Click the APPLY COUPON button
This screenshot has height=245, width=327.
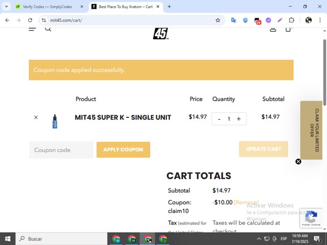(x=123, y=150)
